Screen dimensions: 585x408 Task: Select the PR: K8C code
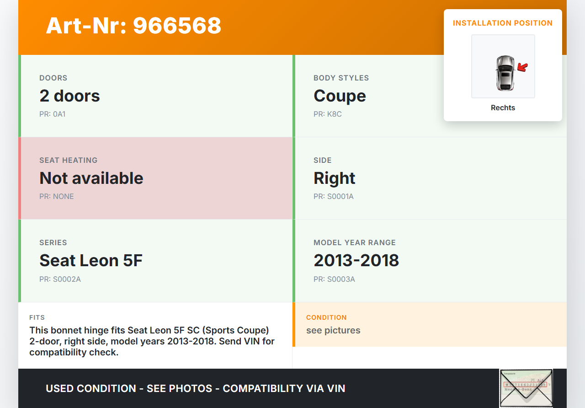pyautogui.click(x=327, y=114)
